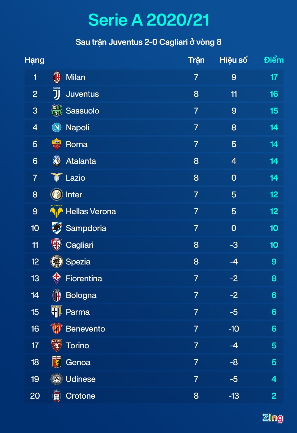Select the Roma club crest
The height and width of the screenshot is (433, 297).
point(57,144)
